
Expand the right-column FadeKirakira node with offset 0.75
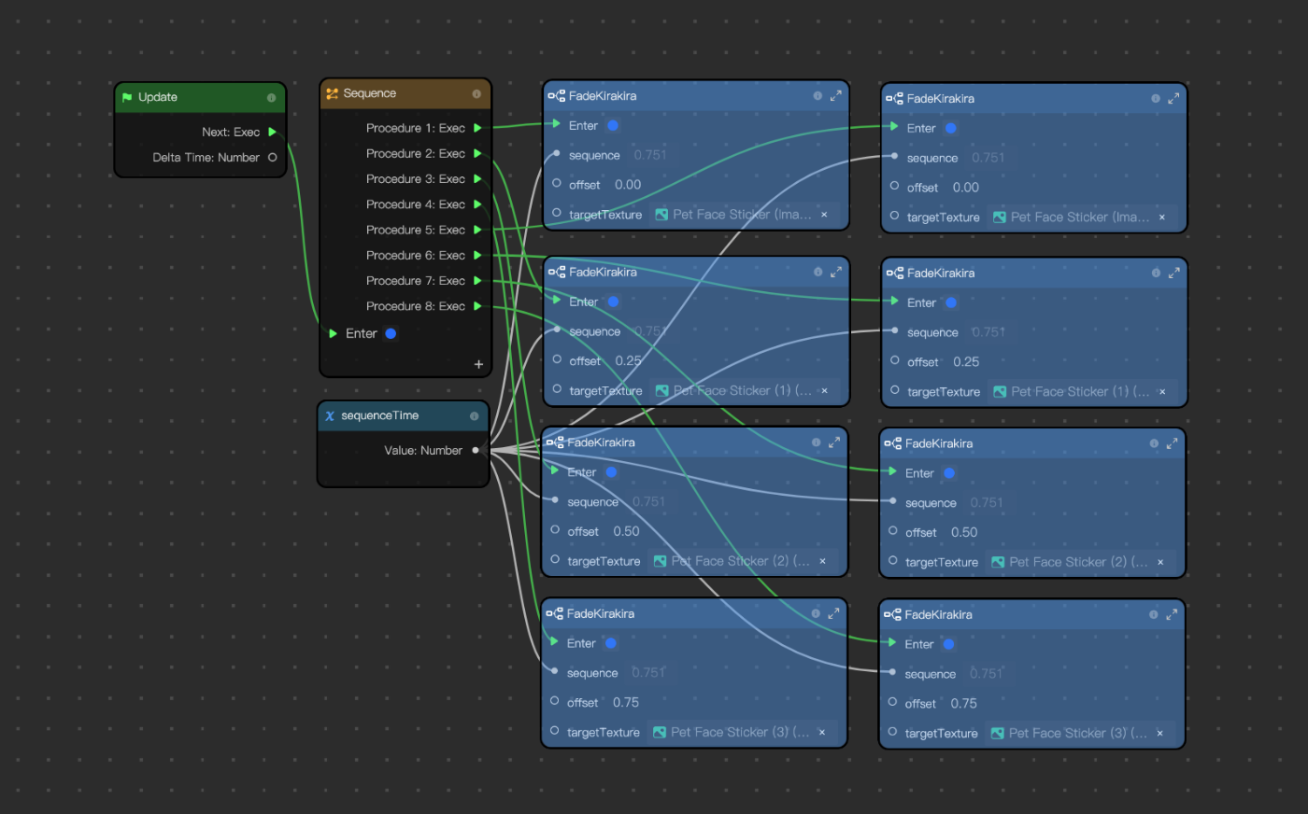pyautogui.click(x=1172, y=615)
